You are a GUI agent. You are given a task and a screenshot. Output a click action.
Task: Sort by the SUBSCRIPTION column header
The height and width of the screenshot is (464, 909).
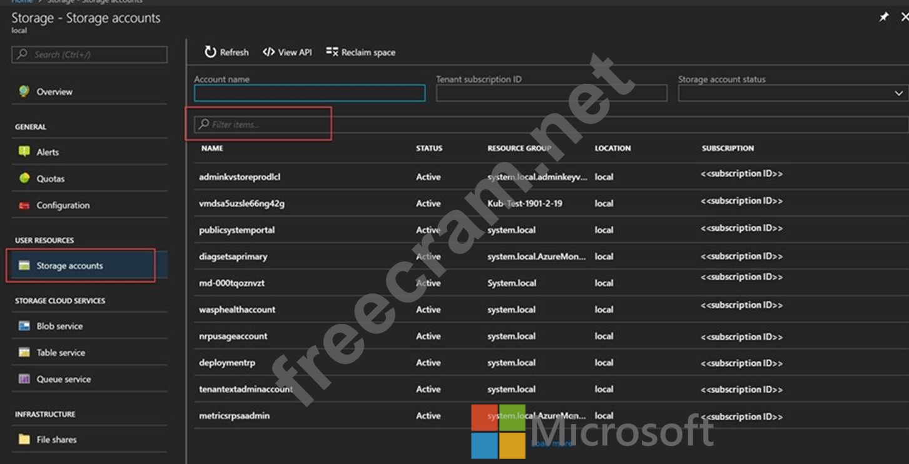tap(728, 148)
